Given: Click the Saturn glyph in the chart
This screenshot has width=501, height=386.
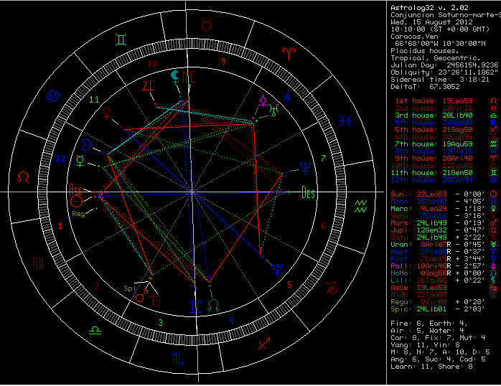Looking at the screenshot, I should pos(155,301).
